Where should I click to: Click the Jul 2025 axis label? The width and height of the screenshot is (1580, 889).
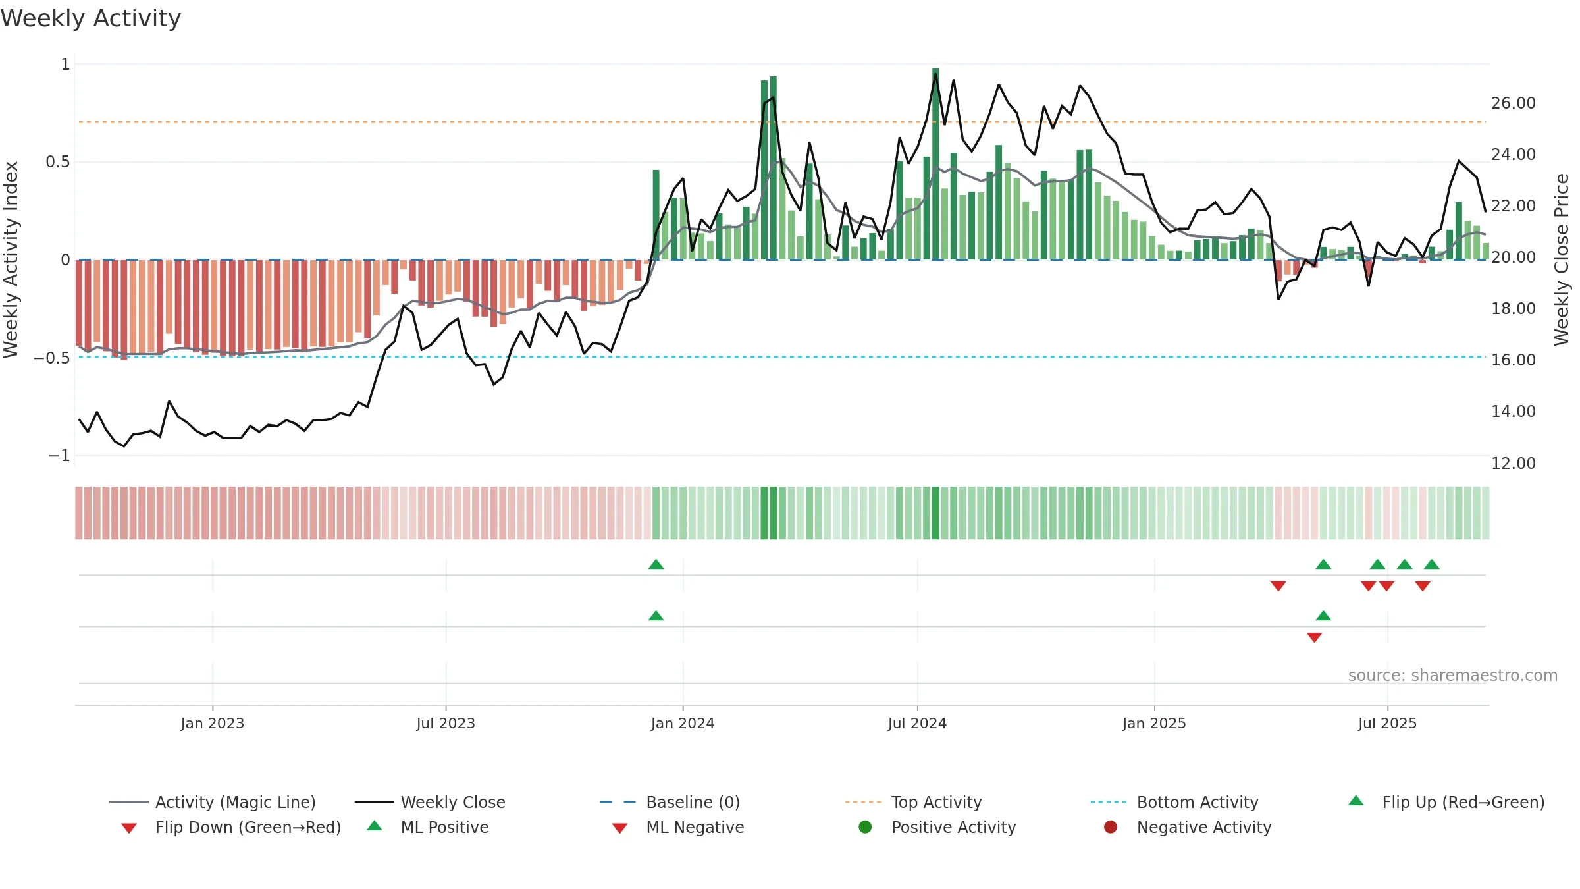click(1387, 723)
